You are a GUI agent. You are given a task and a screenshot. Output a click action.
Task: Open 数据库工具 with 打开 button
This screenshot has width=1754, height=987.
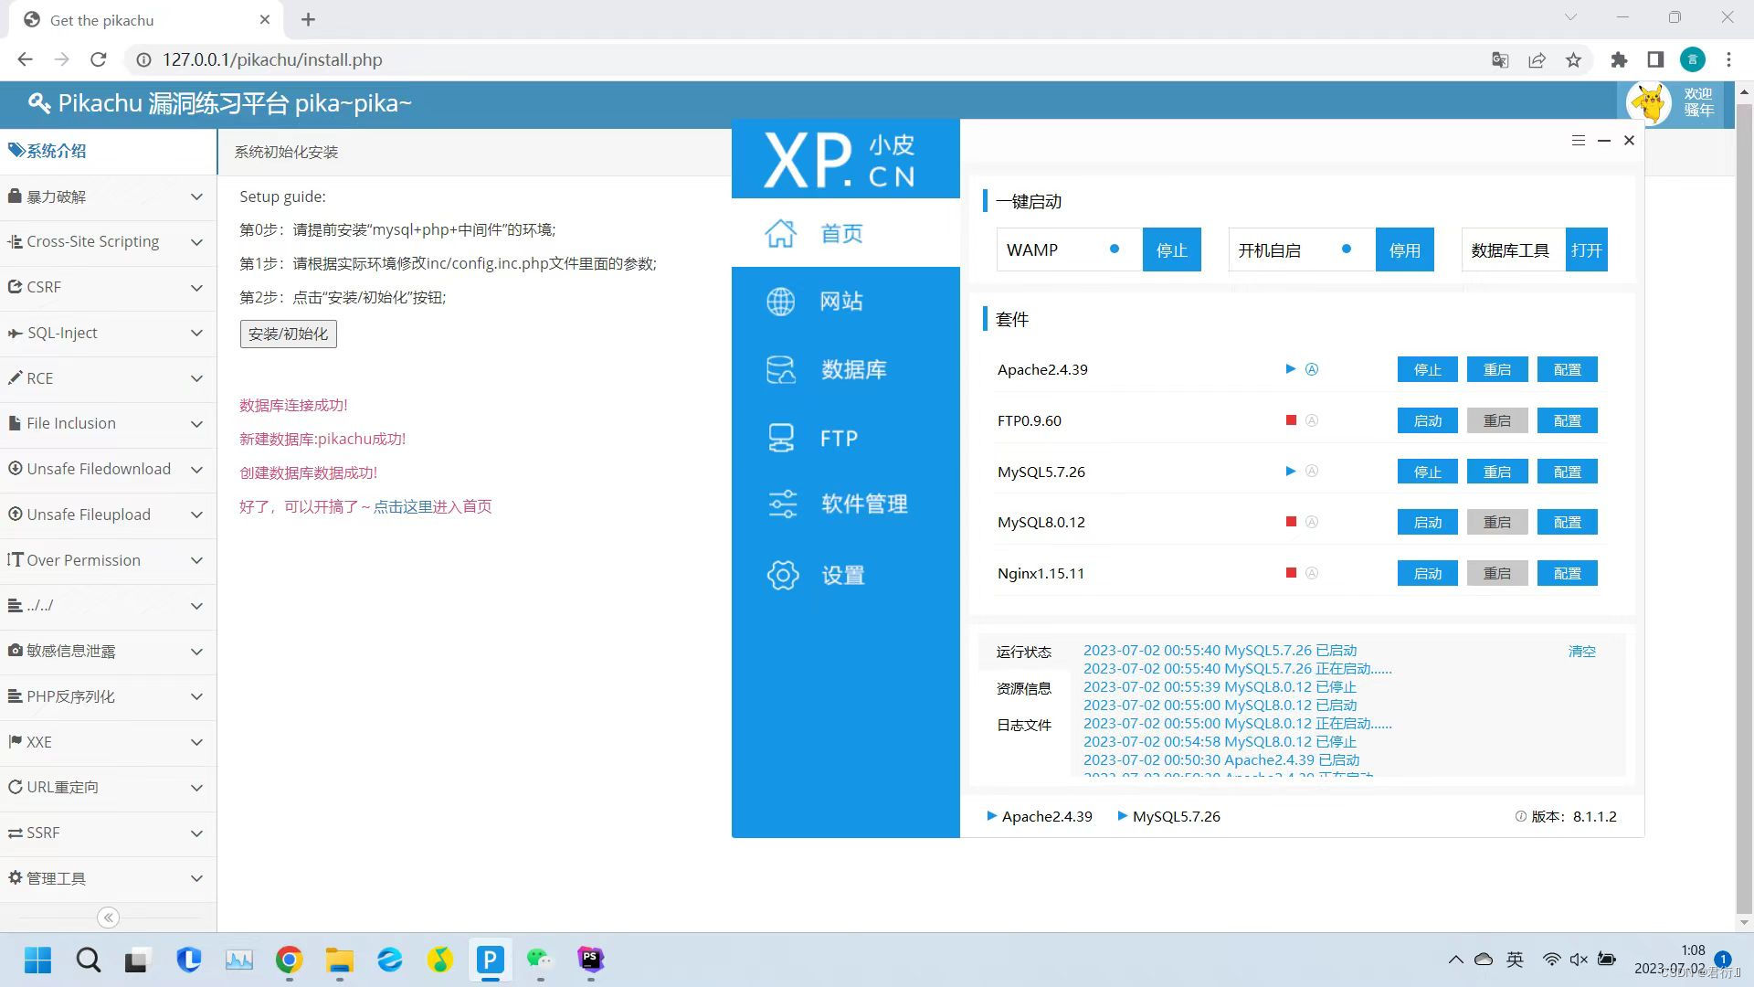[x=1586, y=249]
